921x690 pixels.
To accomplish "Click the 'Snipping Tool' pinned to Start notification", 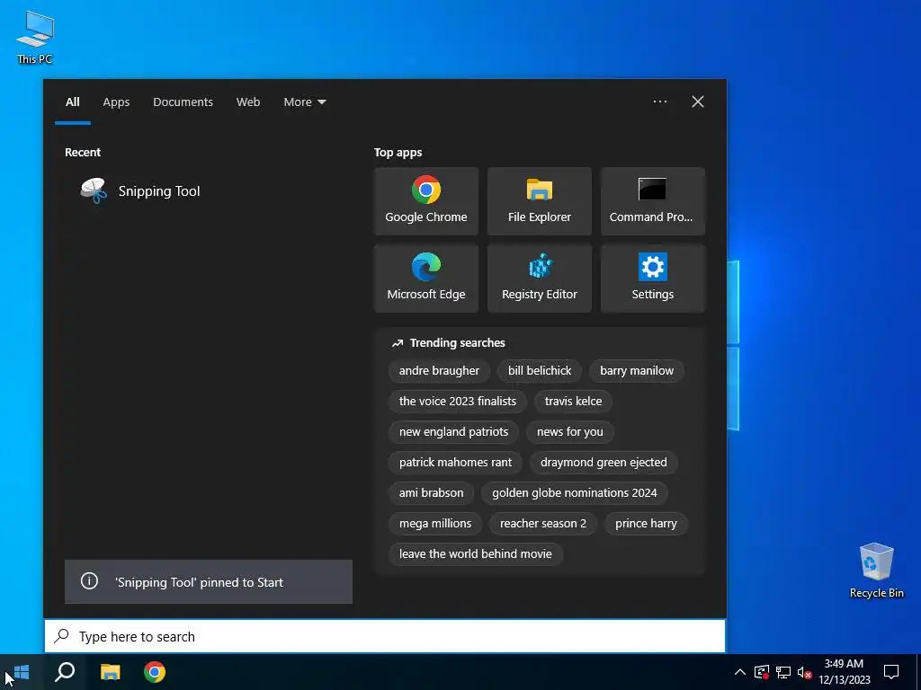I will tap(209, 582).
